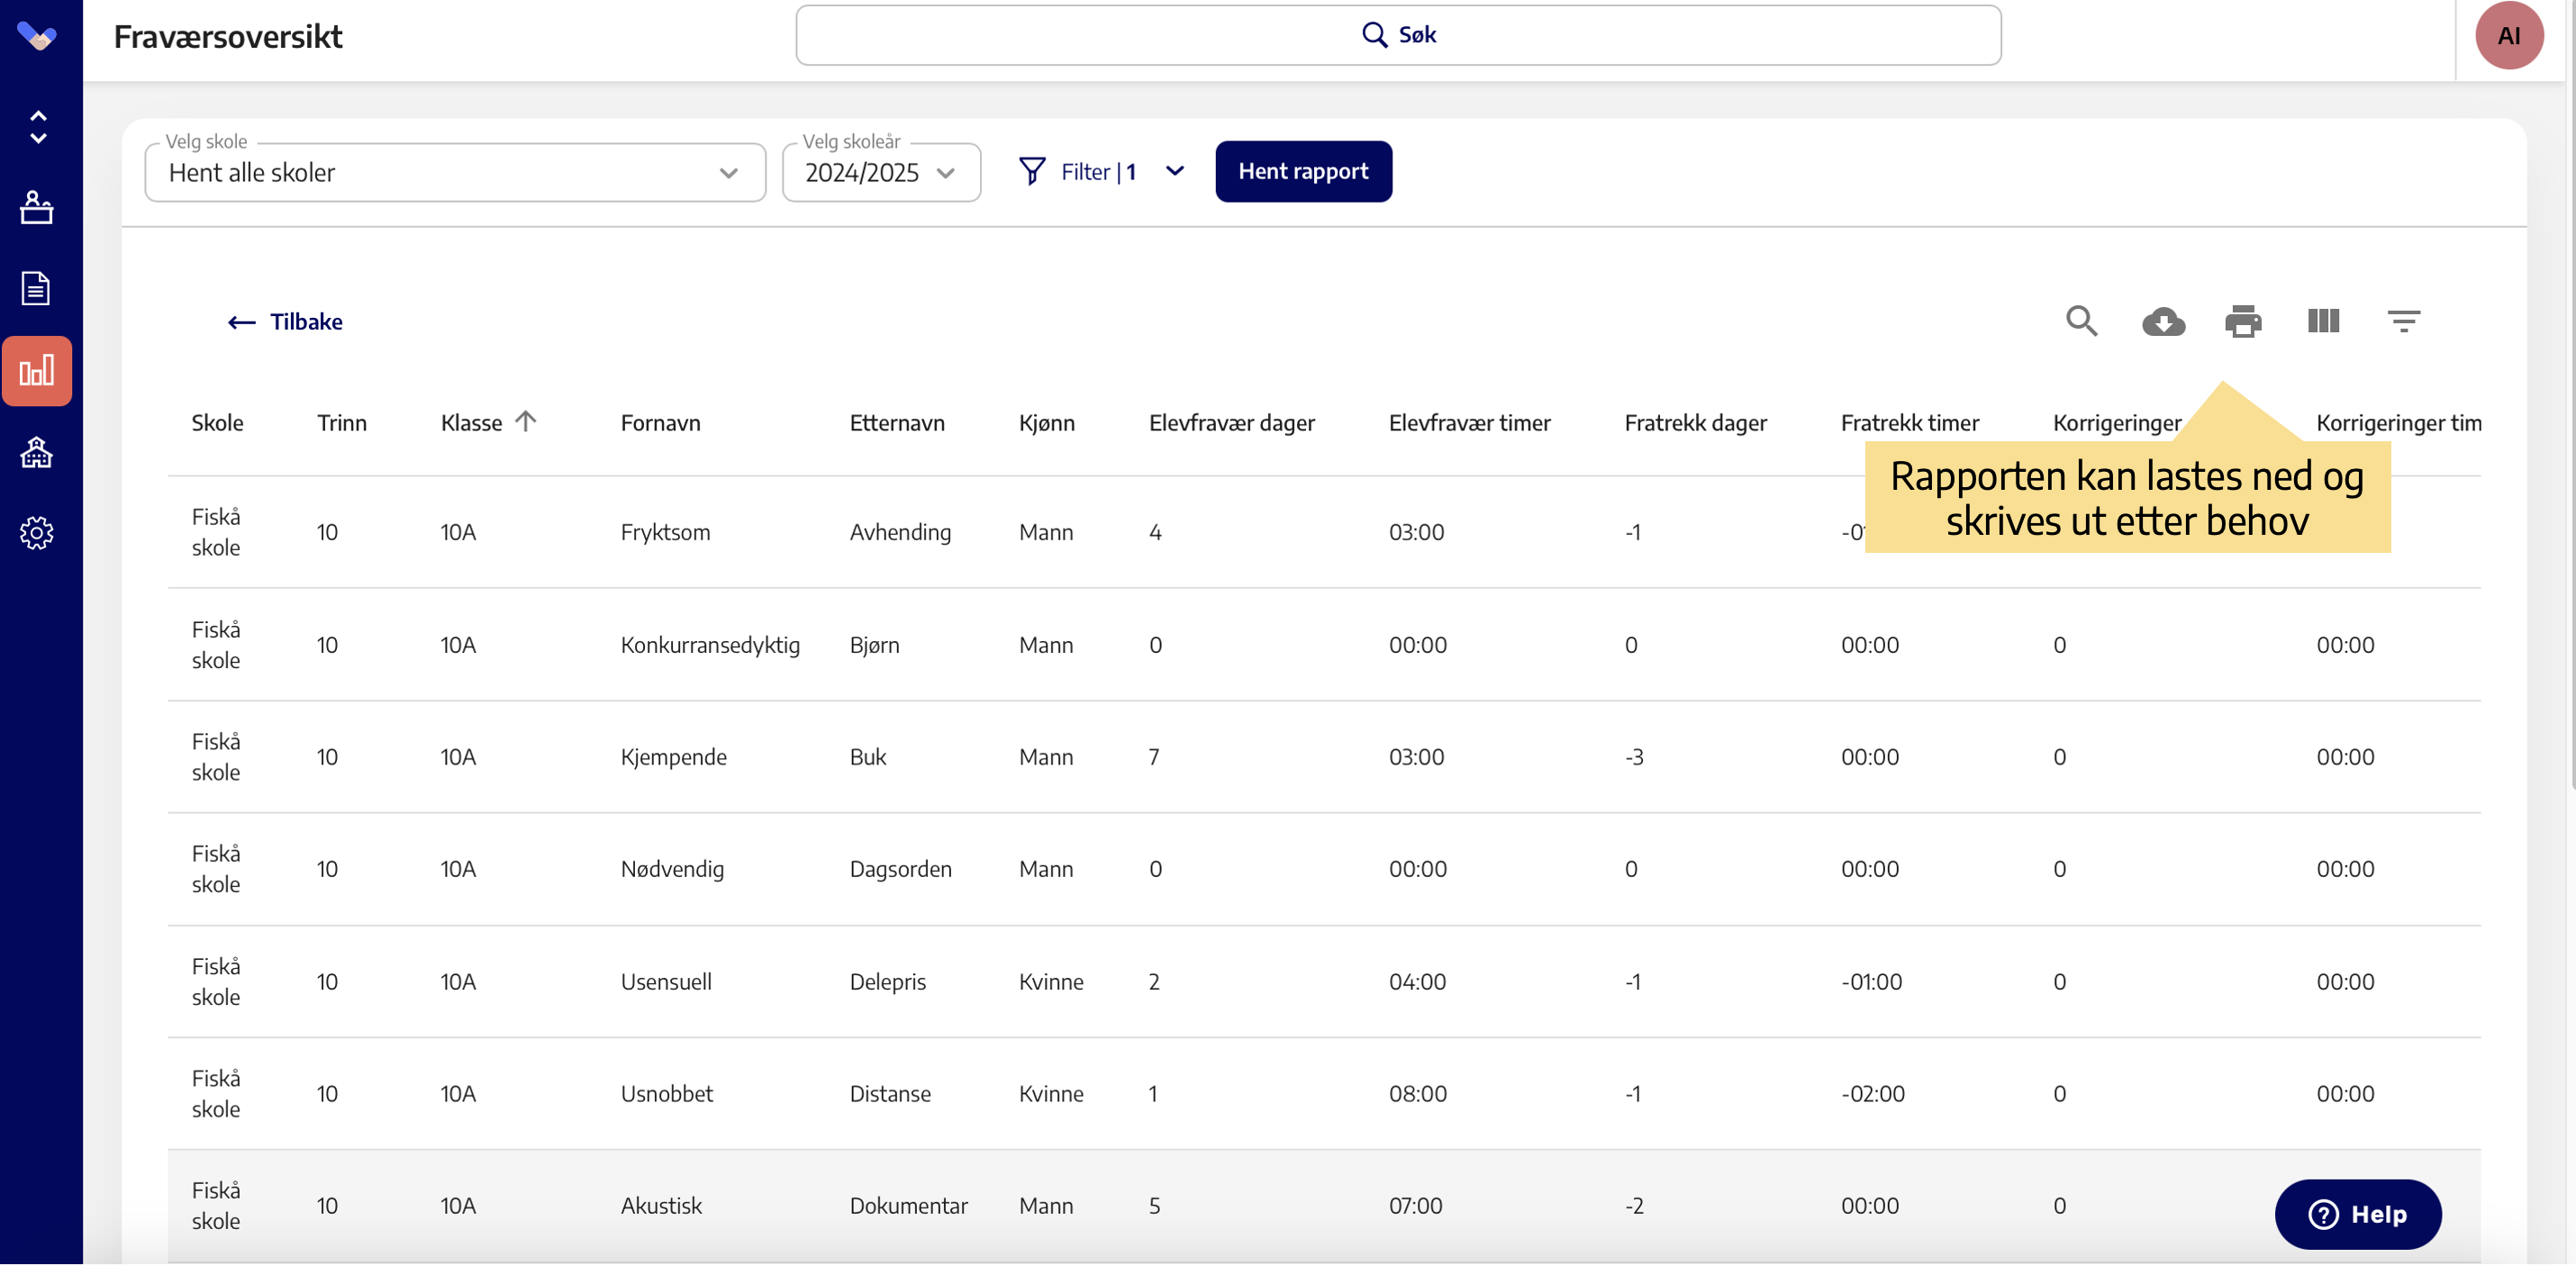The image size is (2576, 1266).
Task: Open the Velg skoleår 2024/2025 dropdown
Action: (x=880, y=173)
